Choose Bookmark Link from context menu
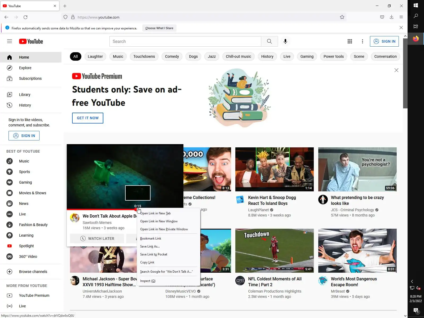 (169, 238)
